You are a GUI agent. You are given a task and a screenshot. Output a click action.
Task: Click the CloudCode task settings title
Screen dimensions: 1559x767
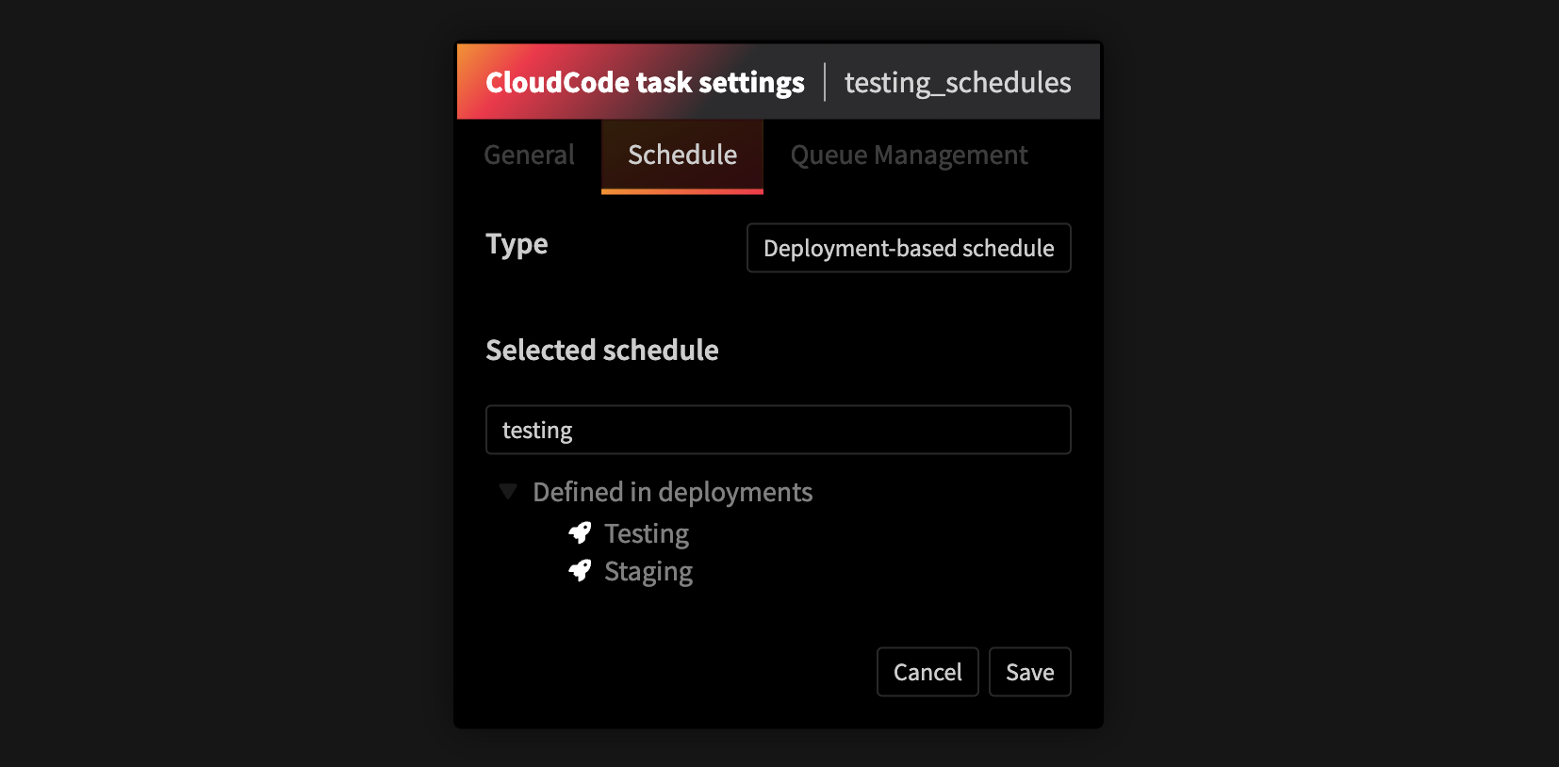(645, 83)
